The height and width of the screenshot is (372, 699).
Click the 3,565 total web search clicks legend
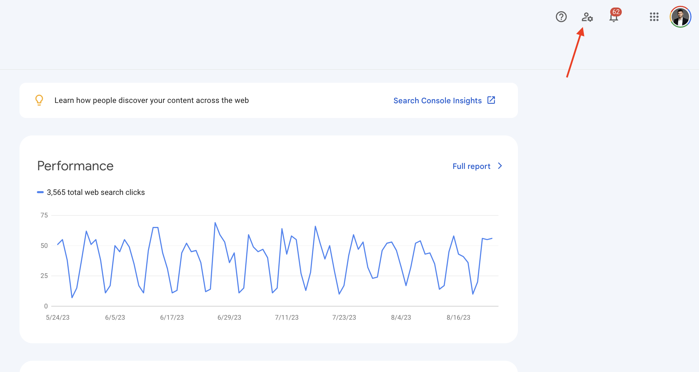click(96, 192)
